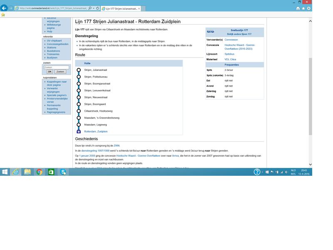
Task: Open Treinseries sidebar link
Action: [53, 54]
